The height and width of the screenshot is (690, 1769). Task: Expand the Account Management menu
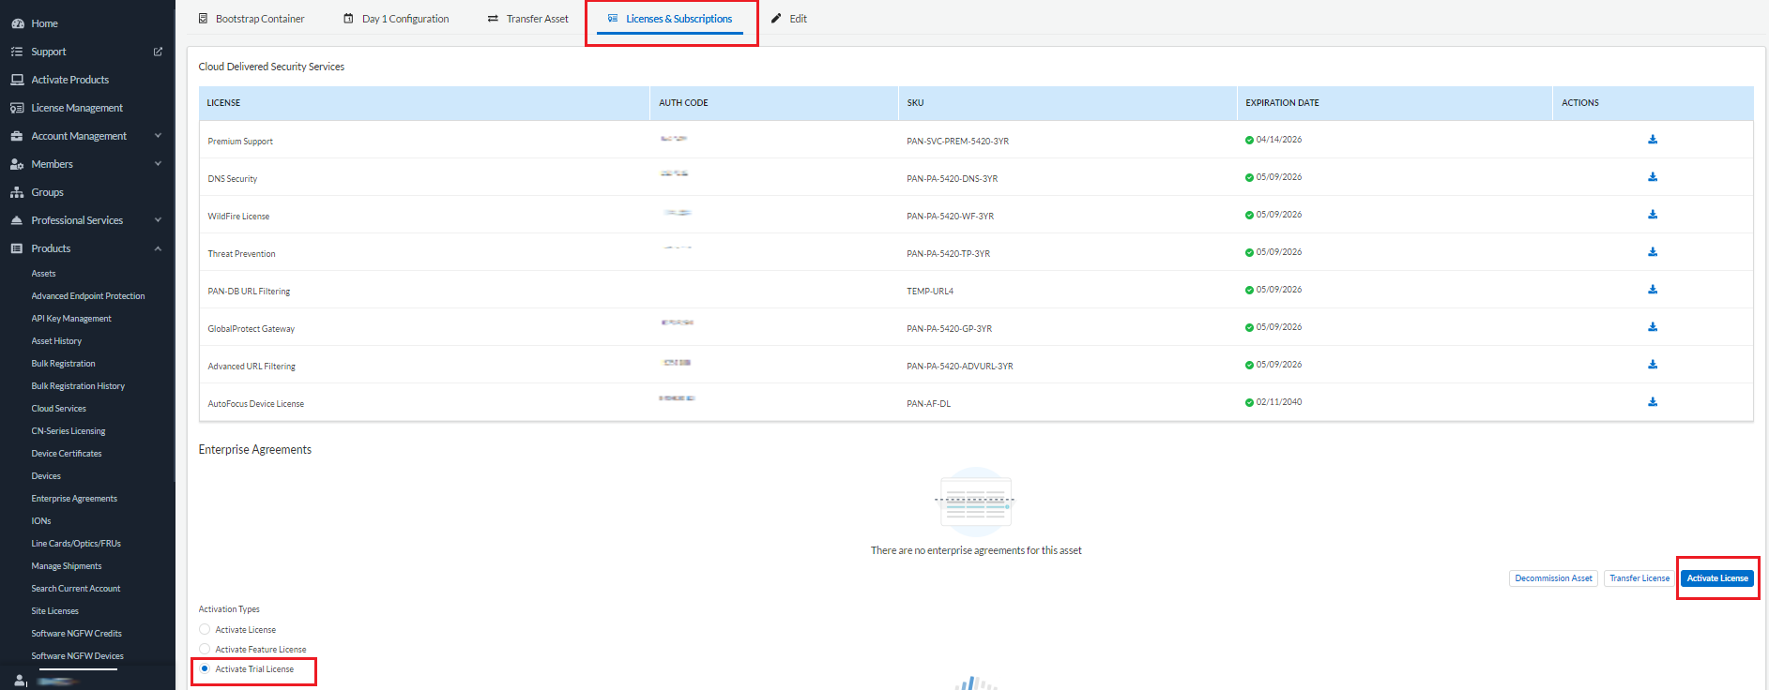(x=158, y=136)
